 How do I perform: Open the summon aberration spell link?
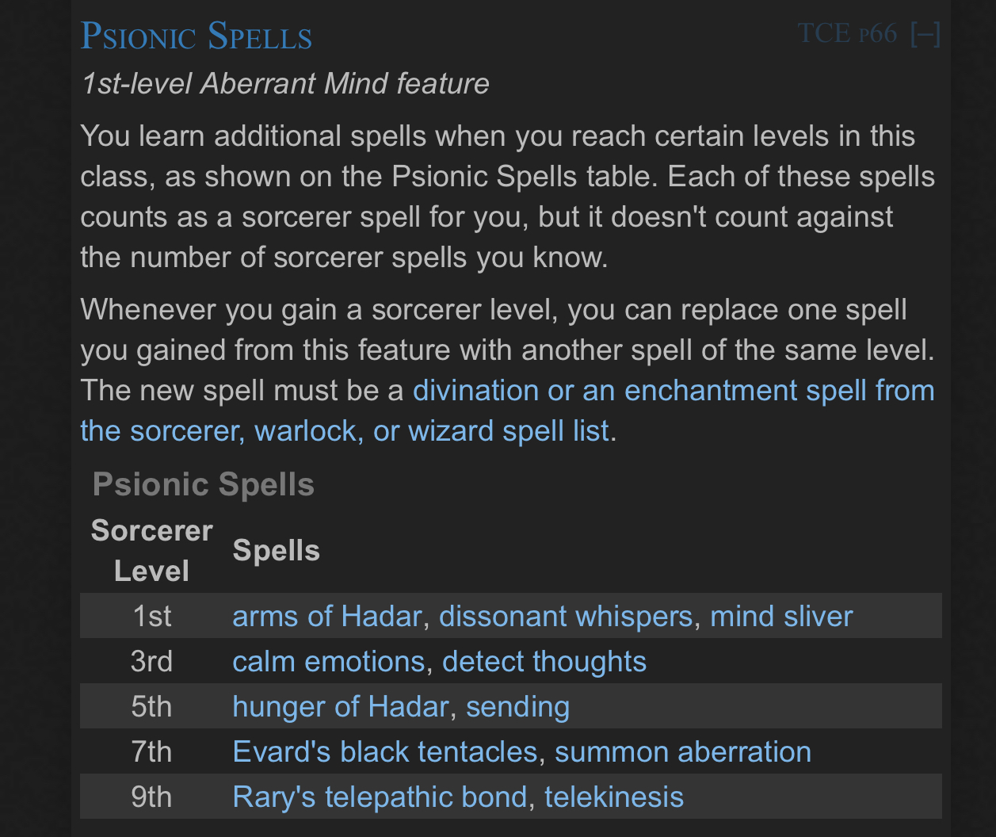[x=683, y=751]
